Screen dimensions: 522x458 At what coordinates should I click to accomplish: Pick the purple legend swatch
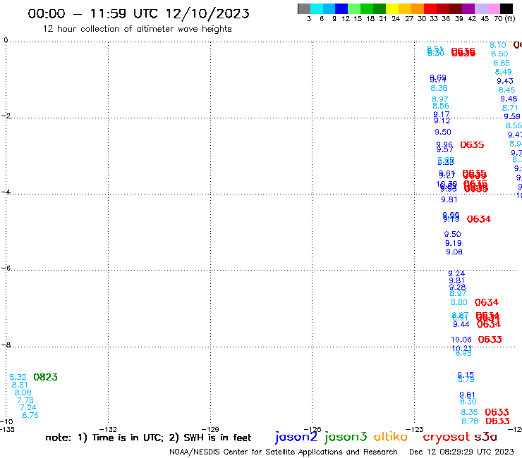[468, 8]
